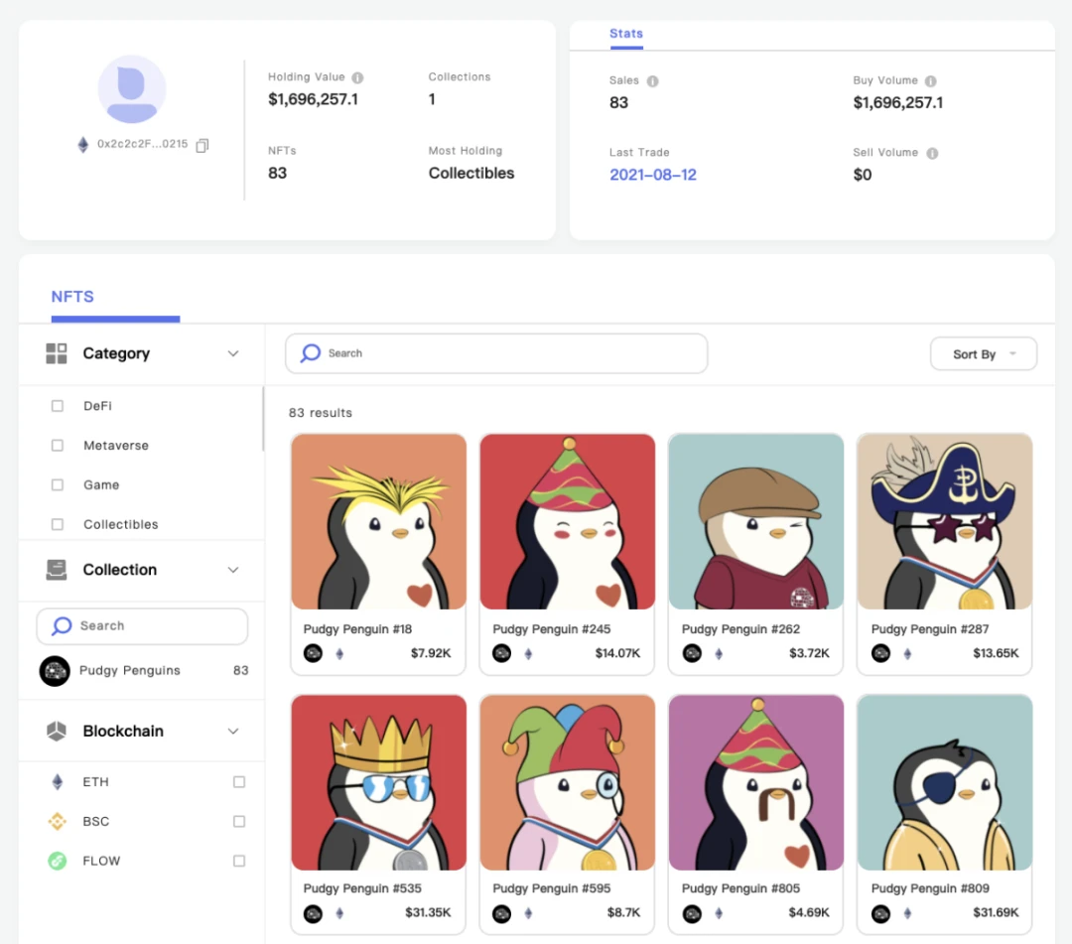Viewport: 1072px width, 944px height.
Task: Open Holding Value info tooltip icon
Action: [357, 78]
